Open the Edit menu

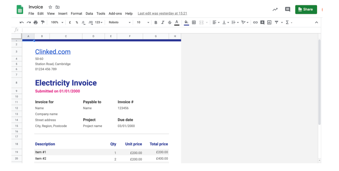pyautogui.click(x=41, y=13)
